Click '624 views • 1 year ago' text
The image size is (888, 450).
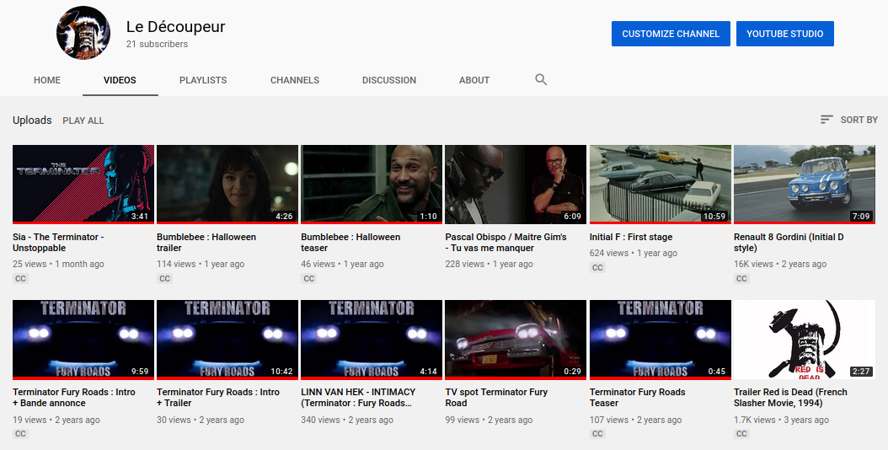(634, 253)
